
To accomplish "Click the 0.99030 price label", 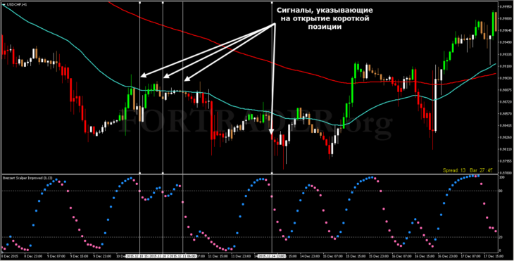I will click(505, 78).
